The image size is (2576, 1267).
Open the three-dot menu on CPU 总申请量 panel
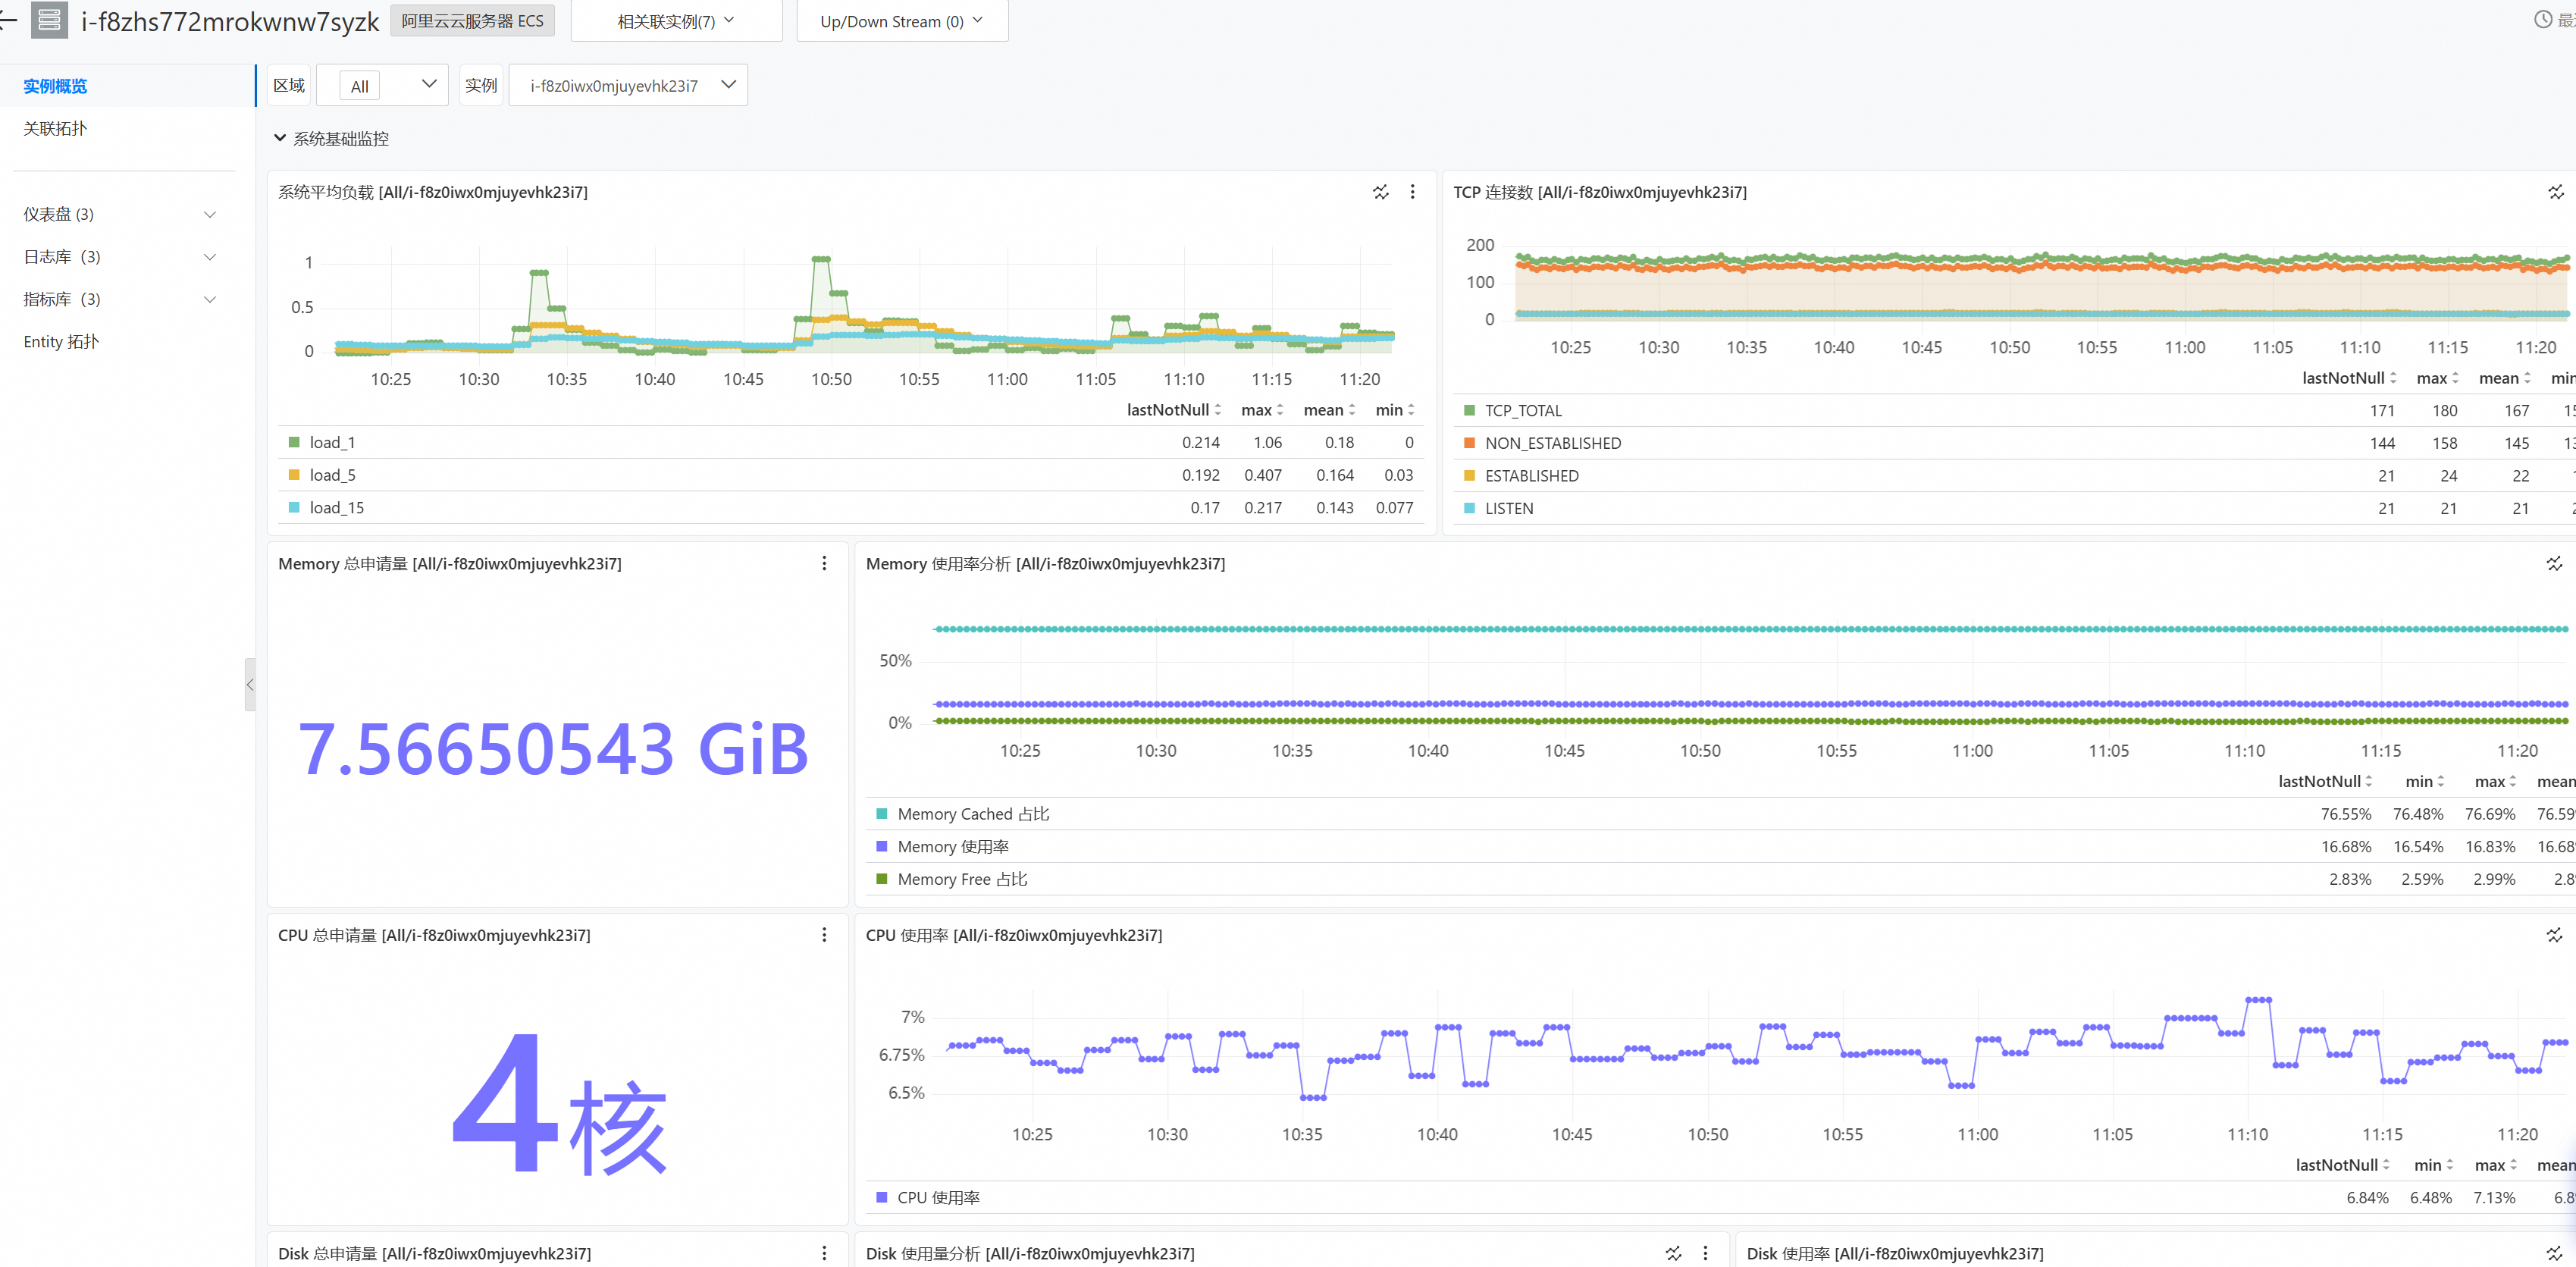[824, 934]
